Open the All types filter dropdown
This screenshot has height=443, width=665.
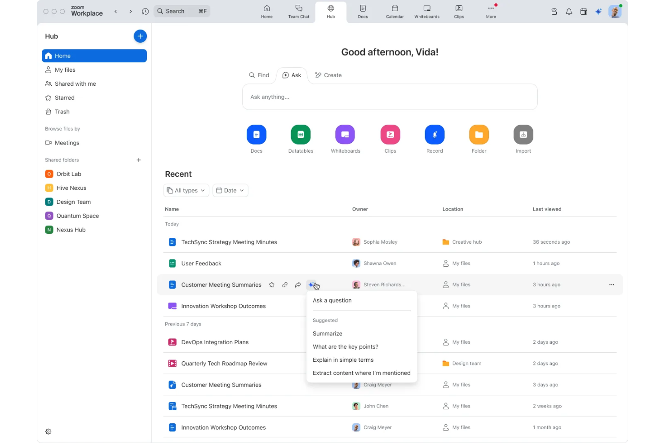coord(186,190)
